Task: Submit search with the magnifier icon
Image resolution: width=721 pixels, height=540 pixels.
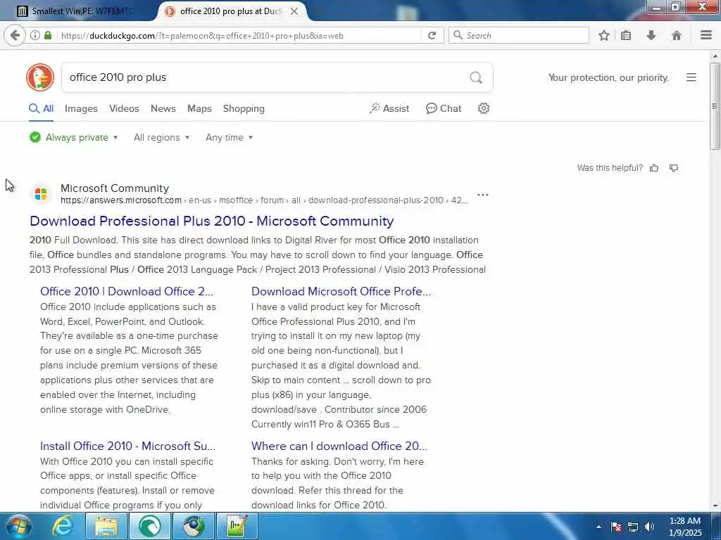Action: 476,77
